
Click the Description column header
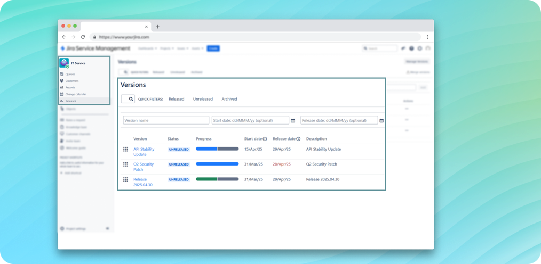pos(316,139)
